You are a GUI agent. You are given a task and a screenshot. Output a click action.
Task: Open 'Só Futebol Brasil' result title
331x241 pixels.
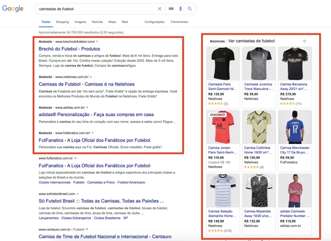pos(101,201)
